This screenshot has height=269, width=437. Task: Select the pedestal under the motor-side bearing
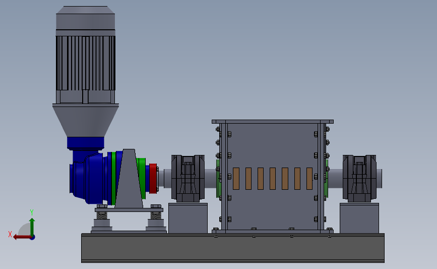(188, 218)
